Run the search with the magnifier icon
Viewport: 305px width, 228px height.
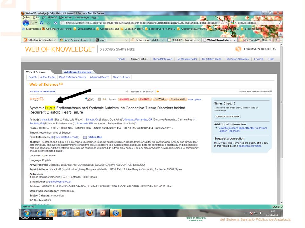tap(280, 23)
